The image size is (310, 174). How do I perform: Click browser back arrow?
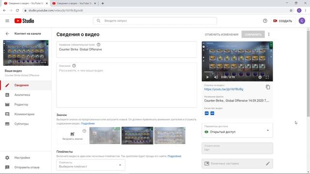pos(4,11)
